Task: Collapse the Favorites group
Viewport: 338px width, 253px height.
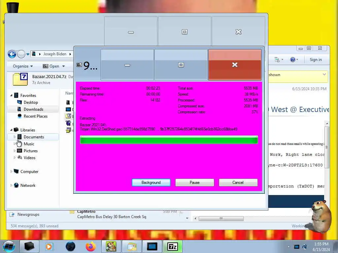Action: point(11,95)
